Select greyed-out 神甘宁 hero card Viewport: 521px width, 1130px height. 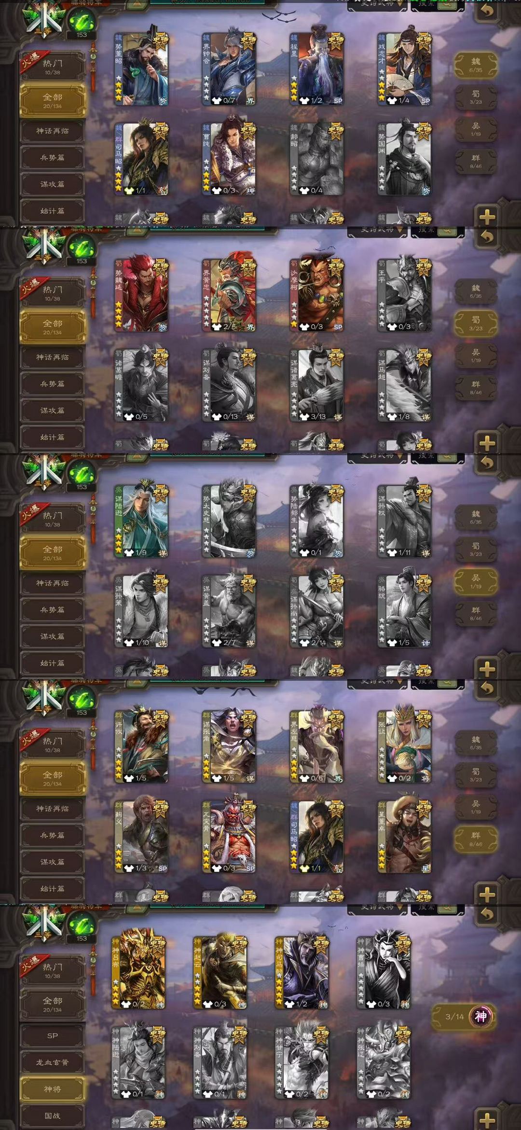click(x=302, y=1061)
